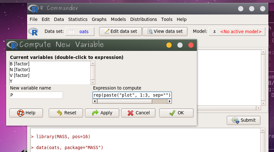Open the Graphs menu
This screenshot has height=152, width=274.
pyautogui.click(x=99, y=19)
